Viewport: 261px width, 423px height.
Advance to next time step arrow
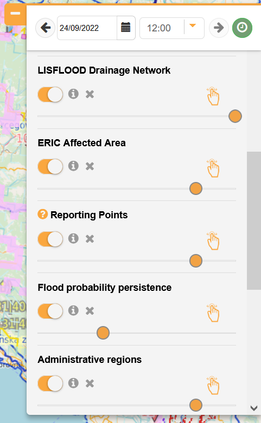point(219,28)
